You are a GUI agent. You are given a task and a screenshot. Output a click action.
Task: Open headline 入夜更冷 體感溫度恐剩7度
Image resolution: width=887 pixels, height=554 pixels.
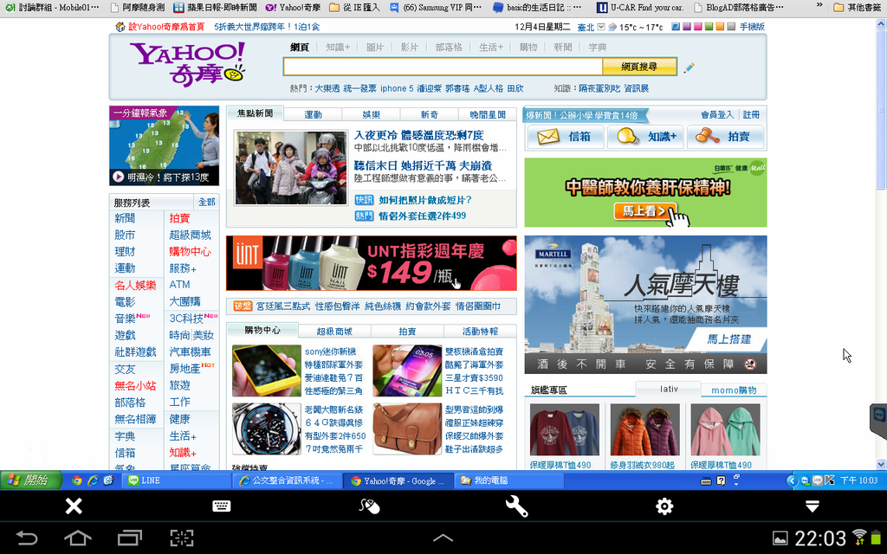coord(418,135)
